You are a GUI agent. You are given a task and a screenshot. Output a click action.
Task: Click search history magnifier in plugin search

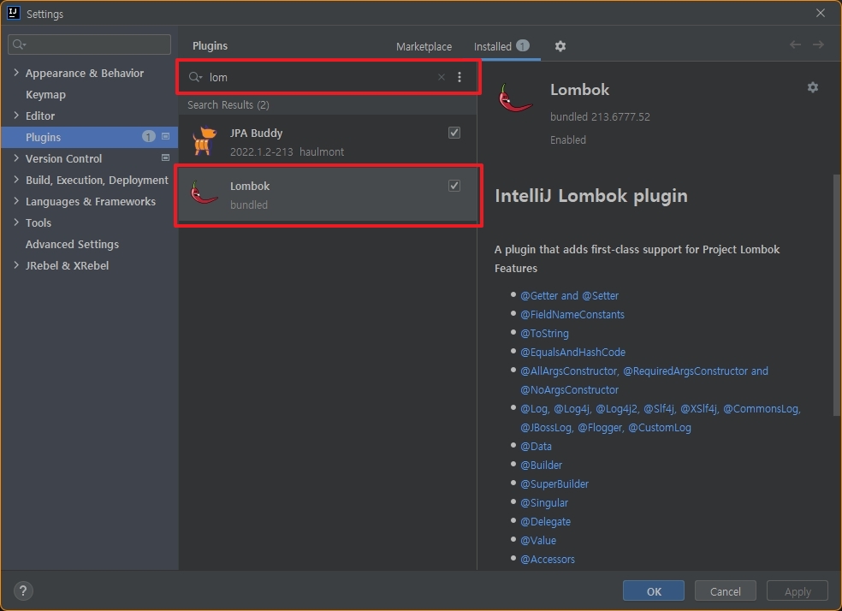click(195, 77)
